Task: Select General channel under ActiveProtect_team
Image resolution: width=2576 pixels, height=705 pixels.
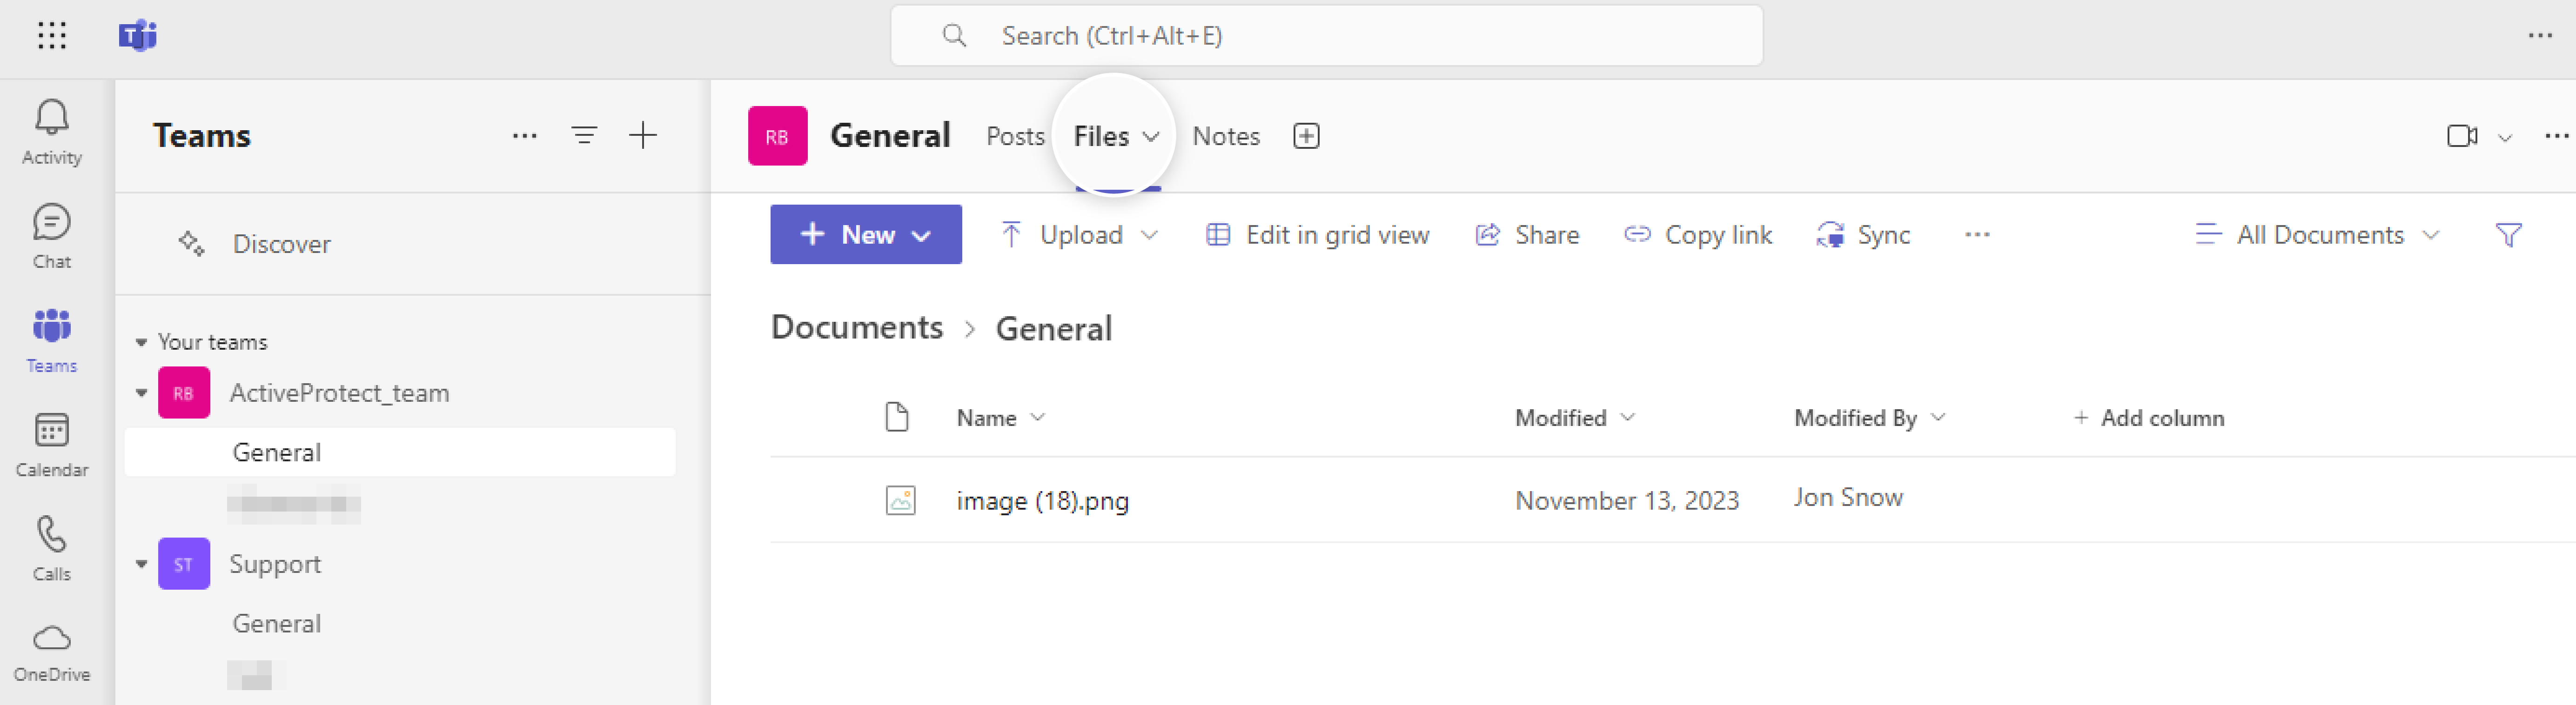Action: (x=400, y=452)
